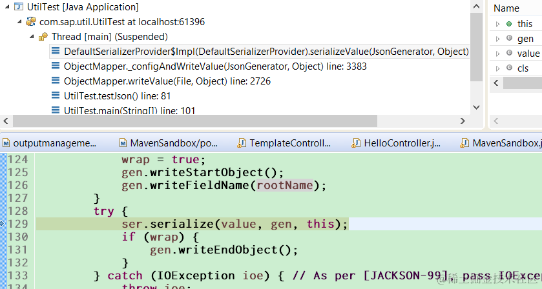The height and width of the screenshot is (289, 542).
Task: Click the Debug view scroll right arrow
Action: (x=463, y=121)
